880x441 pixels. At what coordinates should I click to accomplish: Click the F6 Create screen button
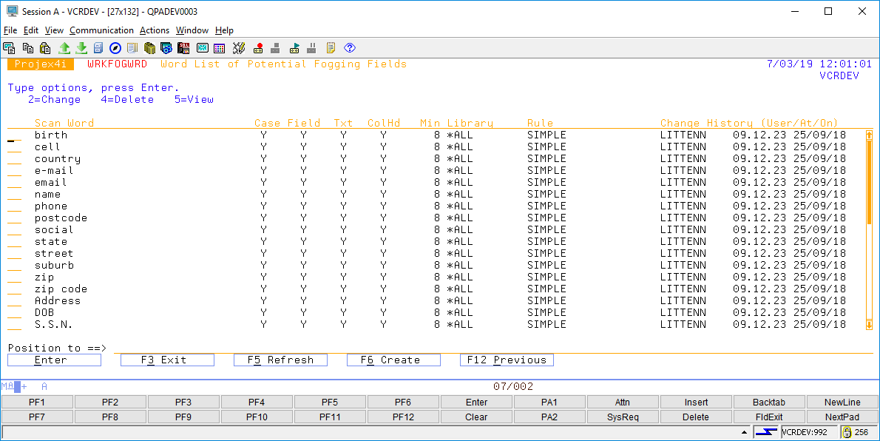pyautogui.click(x=393, y=360)
